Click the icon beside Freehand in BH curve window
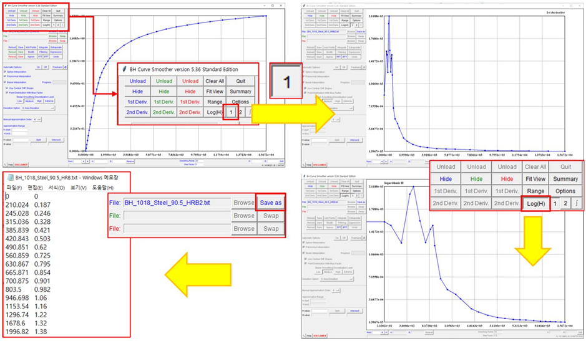The image size is (586, 341). point(66,67)
